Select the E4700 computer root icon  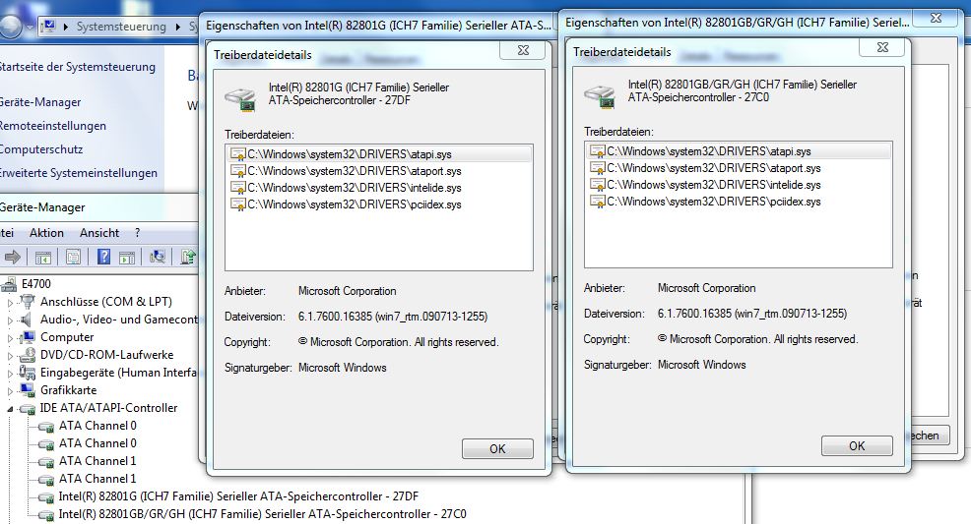9,284
